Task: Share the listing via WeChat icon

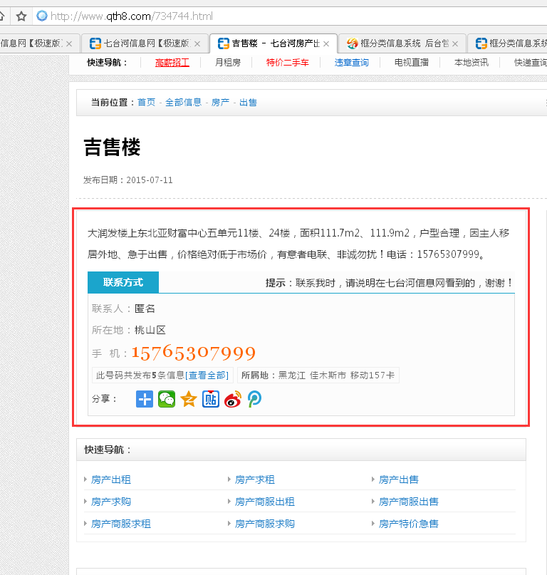Action: click(x=167, y=399)
